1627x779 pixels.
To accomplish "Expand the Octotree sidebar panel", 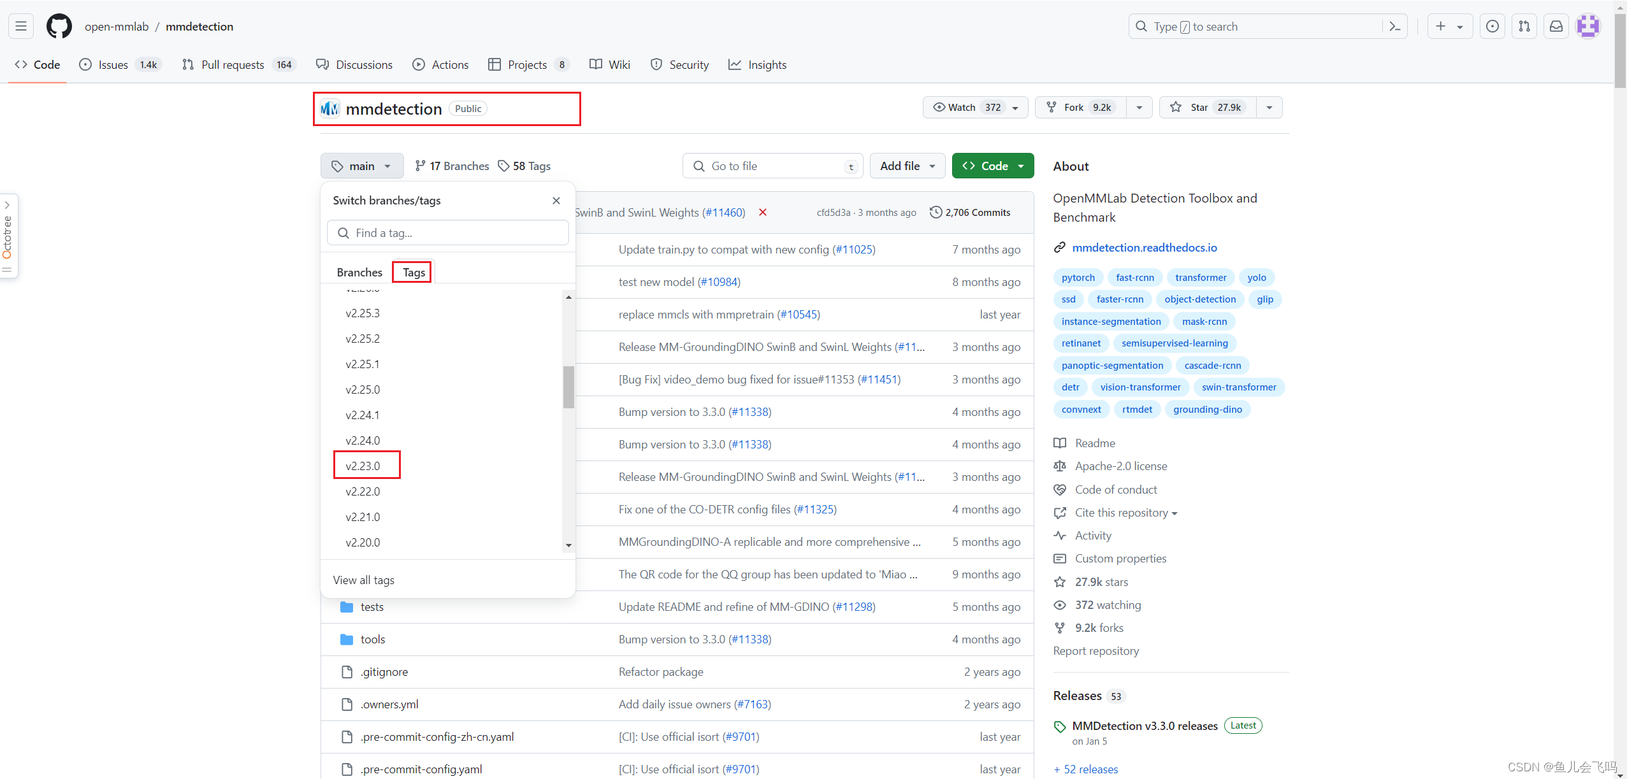I will tap(8, 205).
